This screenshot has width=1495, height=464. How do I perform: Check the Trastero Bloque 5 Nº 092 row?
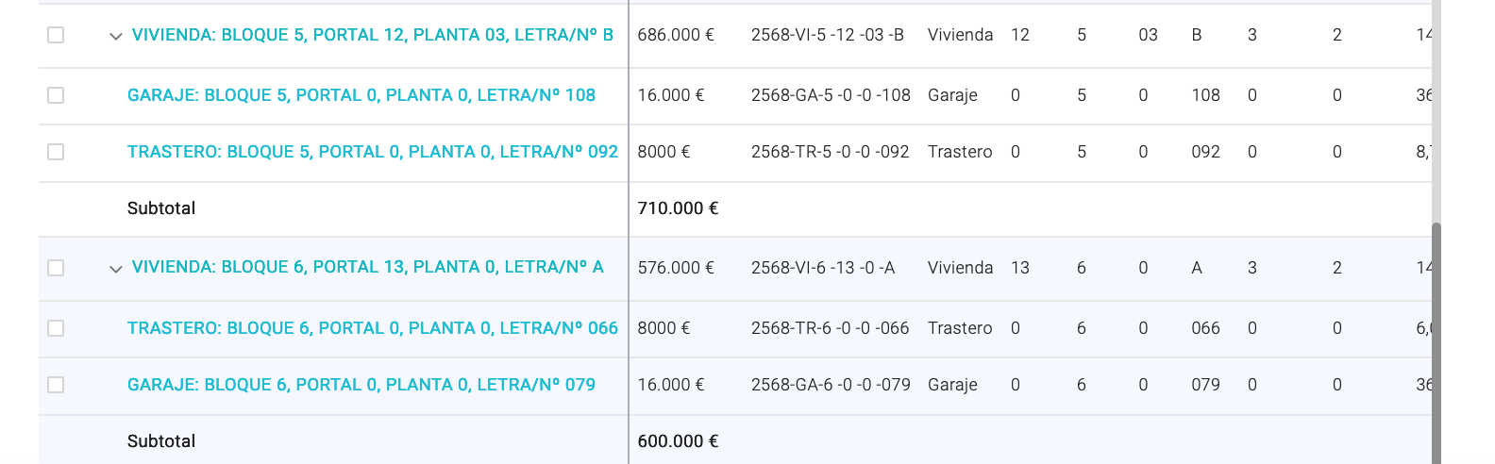coord(56,152)
